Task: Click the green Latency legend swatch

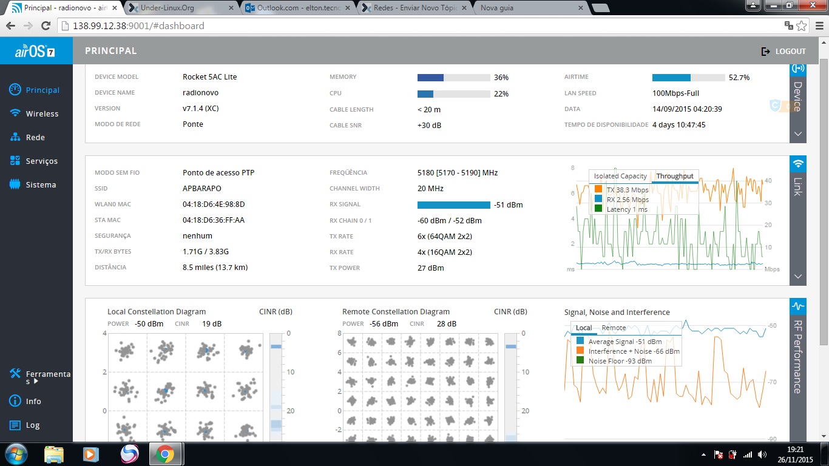Action: [x=598, y=209]
